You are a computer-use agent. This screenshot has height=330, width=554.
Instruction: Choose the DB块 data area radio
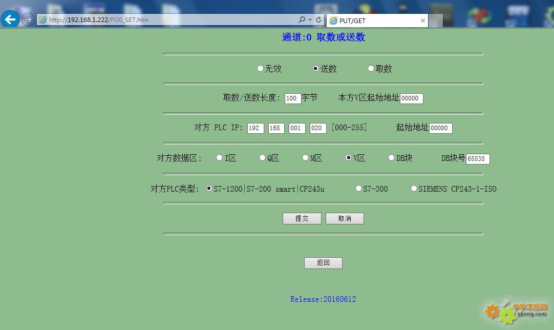click(x=391, y=158)
